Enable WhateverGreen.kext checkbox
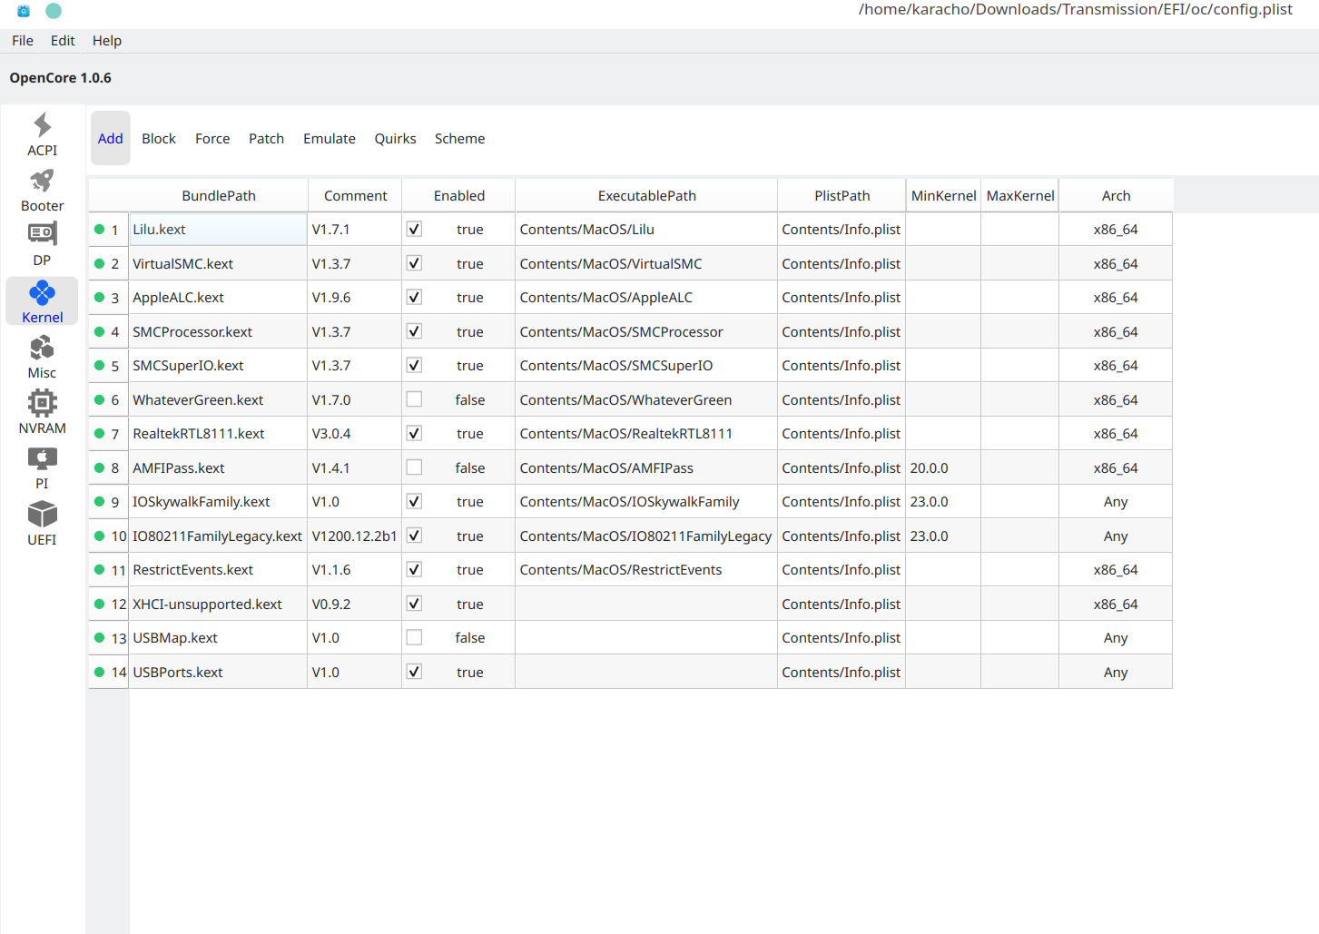The height and width of the screenshot is (934, 1319). click(414, 399)
